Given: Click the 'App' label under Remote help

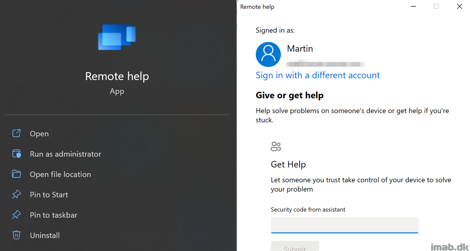Looking at the screenshot, I should [x=117, y=92].
